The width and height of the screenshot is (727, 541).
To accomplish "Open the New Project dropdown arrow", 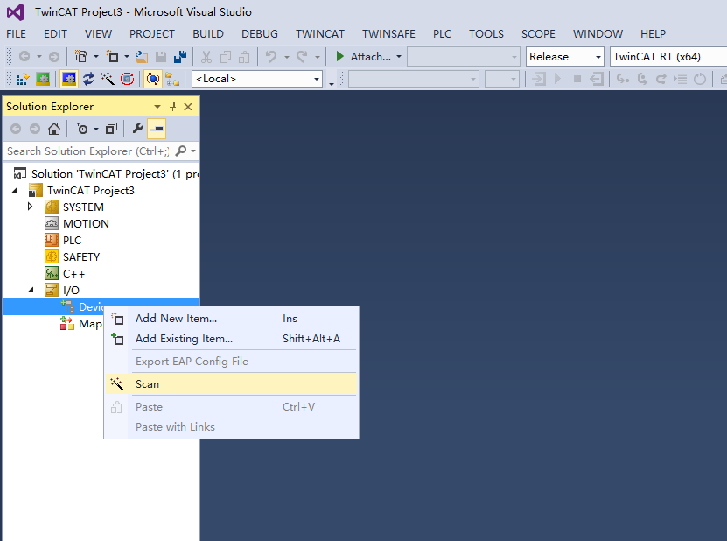I will (96, 57).
